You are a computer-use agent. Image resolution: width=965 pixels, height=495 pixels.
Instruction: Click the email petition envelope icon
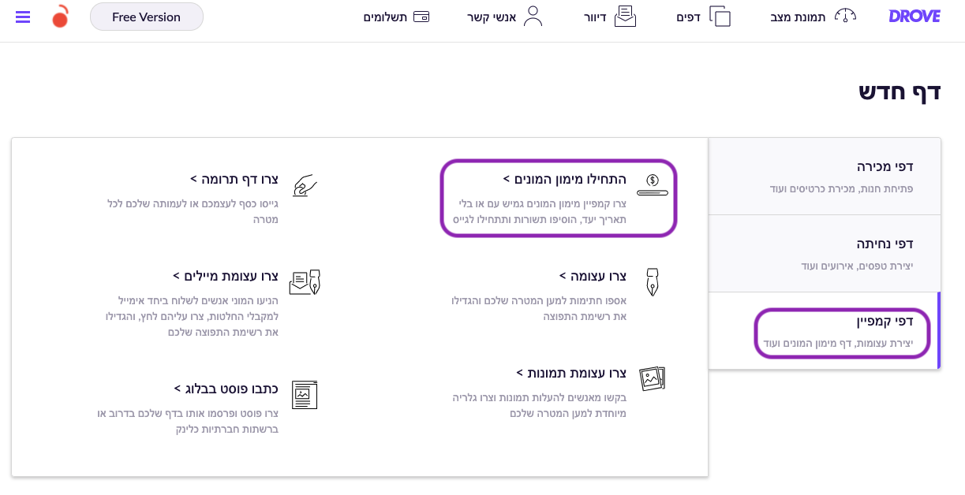[305, 282]
